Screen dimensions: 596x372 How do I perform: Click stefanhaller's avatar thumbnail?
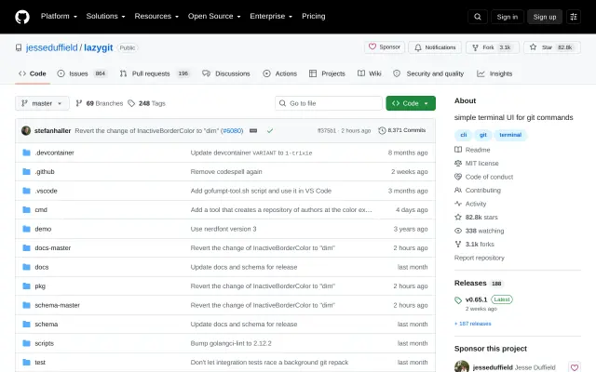(26, 130)
